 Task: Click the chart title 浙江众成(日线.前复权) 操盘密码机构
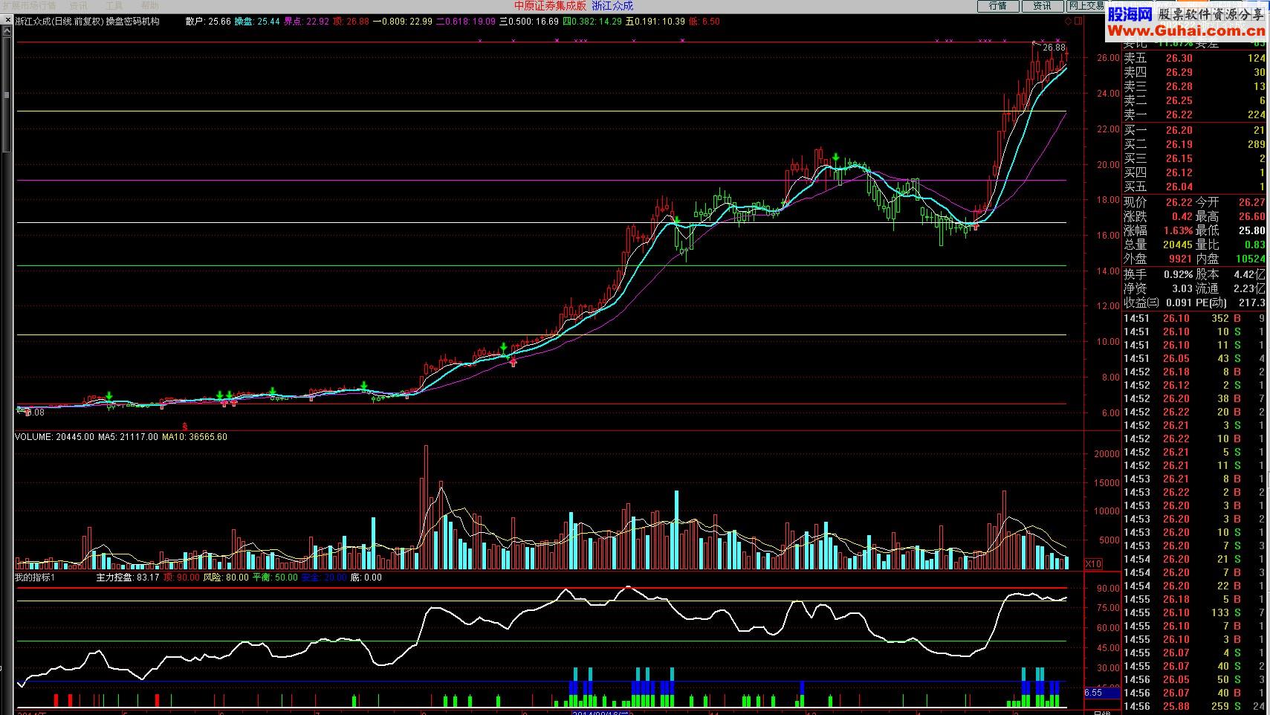pyautogui.click(x=88, y=22)
